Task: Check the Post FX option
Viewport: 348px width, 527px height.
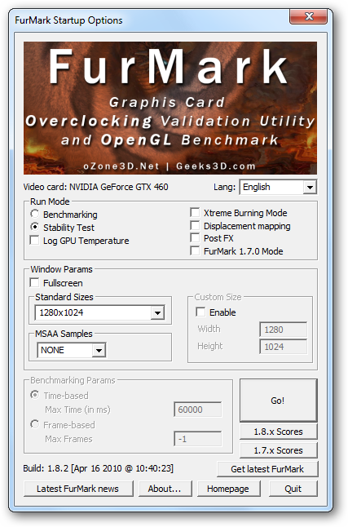Action: [195, 238]
